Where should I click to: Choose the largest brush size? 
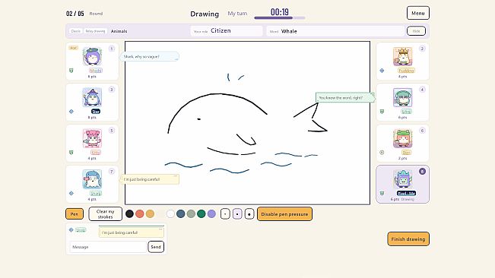click(249, 214)
